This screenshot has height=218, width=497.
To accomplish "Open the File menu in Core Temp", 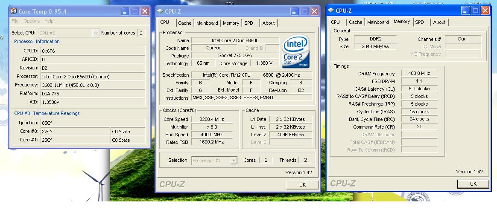I will (x=15, y=21).
